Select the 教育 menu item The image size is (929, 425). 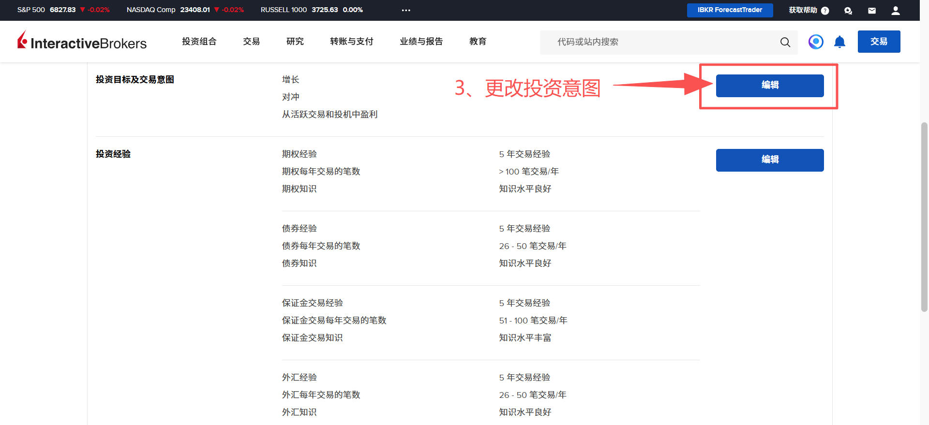pyautogui.click(x=478, y=42)
